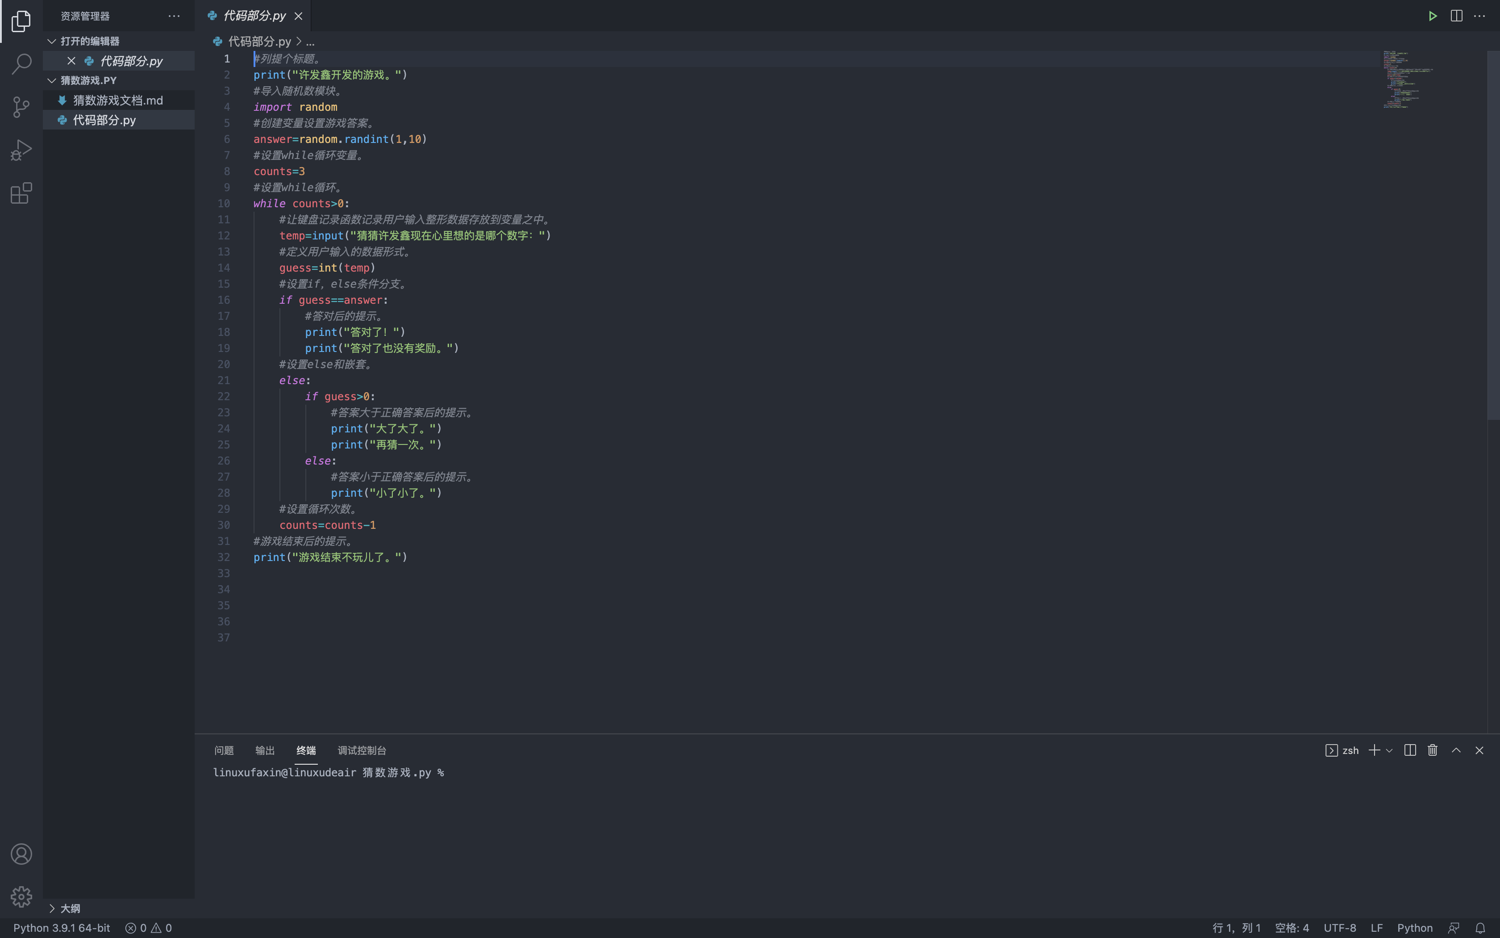Click the UTF-8 encoding indicator
The width and height of the screenshot is (1500, 938).
pos(1339,927)
